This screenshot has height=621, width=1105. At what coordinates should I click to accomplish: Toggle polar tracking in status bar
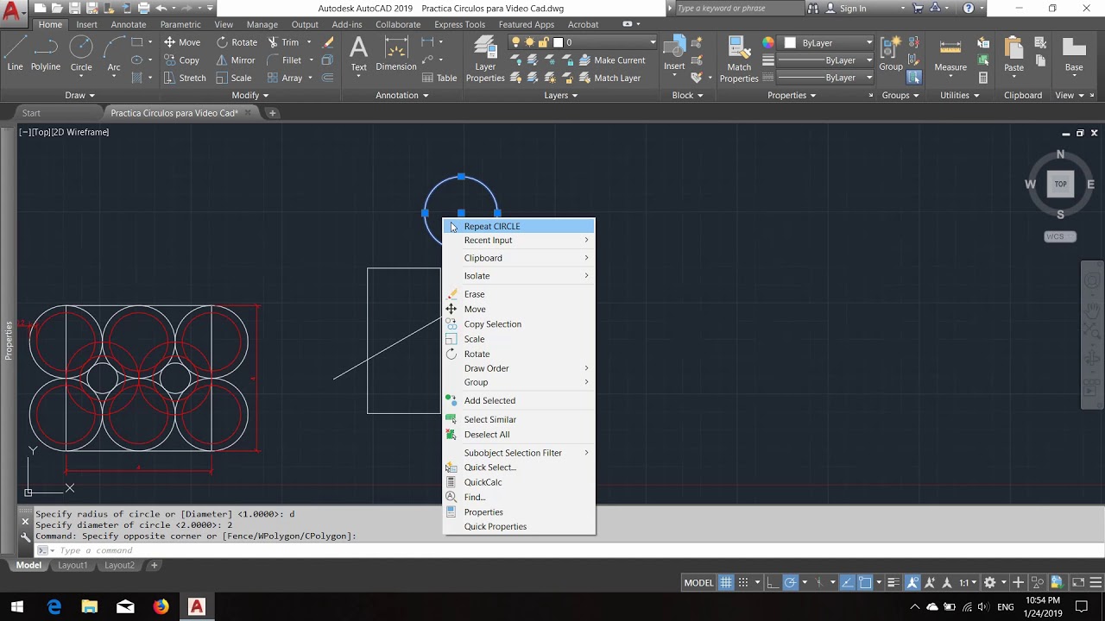click(x=790, y=582)
